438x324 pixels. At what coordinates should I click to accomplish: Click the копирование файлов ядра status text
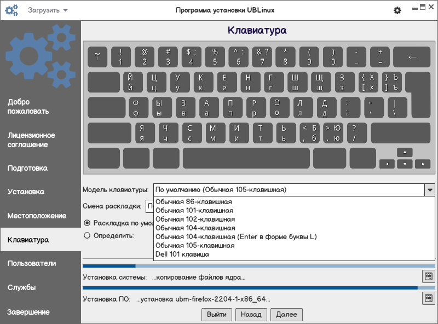(199, 277)
